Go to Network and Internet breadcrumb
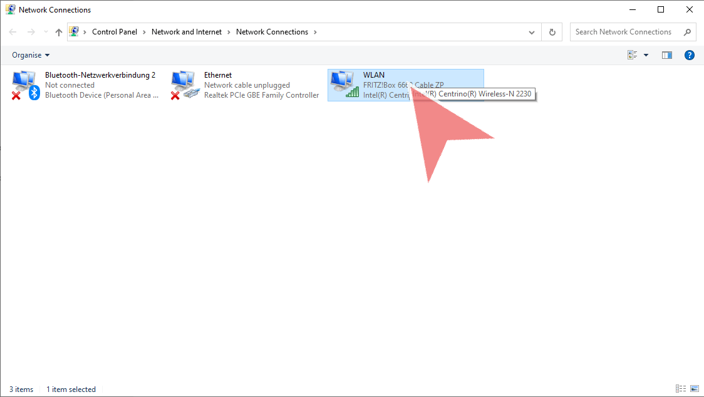This screenshot has height=397, width=704. point(187,32)
